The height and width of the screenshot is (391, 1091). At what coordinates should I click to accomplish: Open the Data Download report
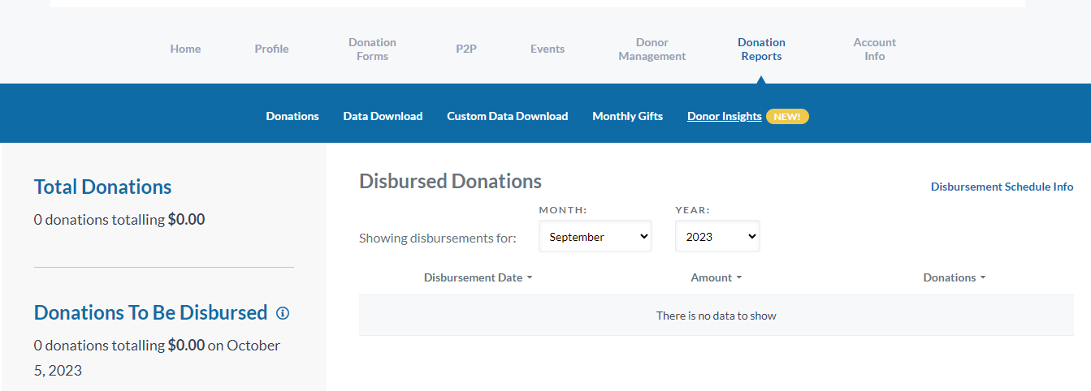(x=383, y=116)
